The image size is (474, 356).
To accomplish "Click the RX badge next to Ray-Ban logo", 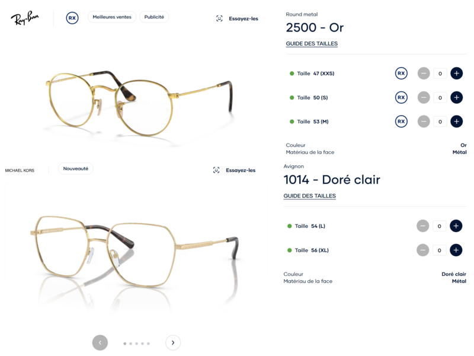I will pyautogui.click(x=72, y=18).
